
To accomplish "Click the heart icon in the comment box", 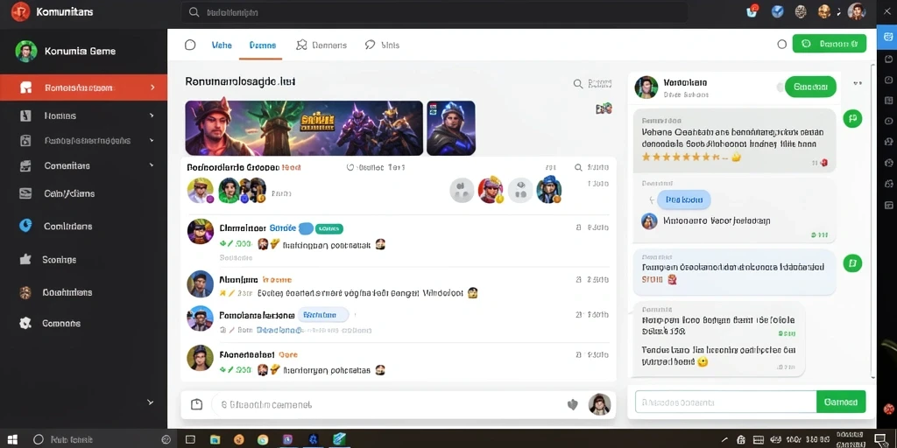I will [x=573, y=404].
